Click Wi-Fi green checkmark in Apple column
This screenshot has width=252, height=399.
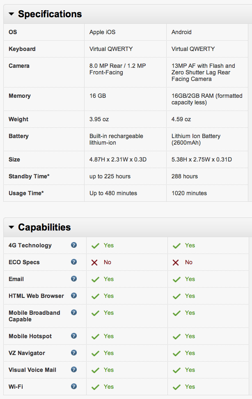pyautogui.click(x=95, y=387)
